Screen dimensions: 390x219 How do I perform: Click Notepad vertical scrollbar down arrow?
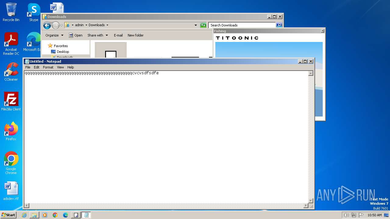coord(311,201)
